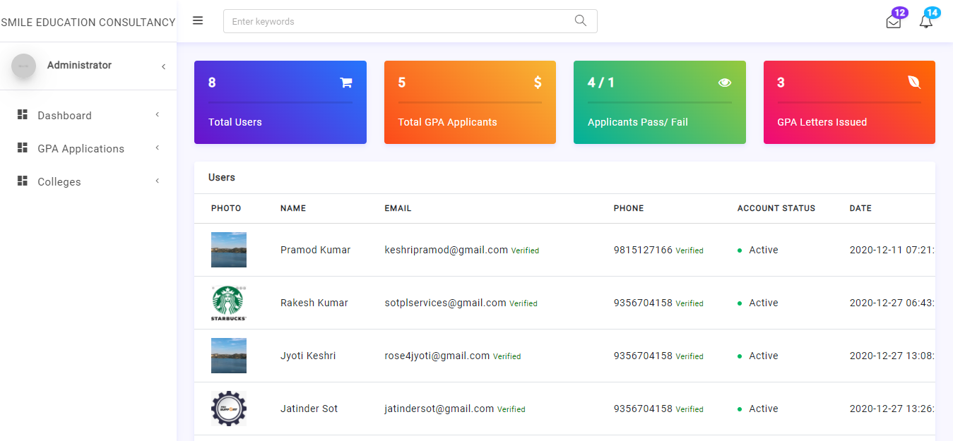
Task: Click the green status dot for Pramod Kumar
Action: [x=740, y=250]
